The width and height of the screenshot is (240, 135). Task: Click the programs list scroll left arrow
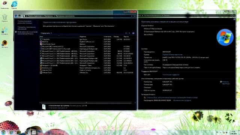pyautogui.click(x=40, y=102)
